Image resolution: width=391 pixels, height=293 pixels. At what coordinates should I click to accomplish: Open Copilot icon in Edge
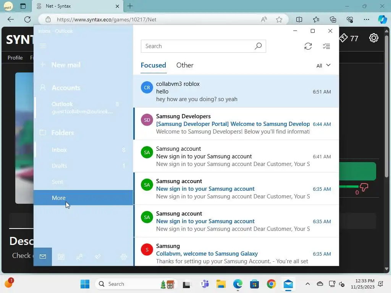[382, 19]
